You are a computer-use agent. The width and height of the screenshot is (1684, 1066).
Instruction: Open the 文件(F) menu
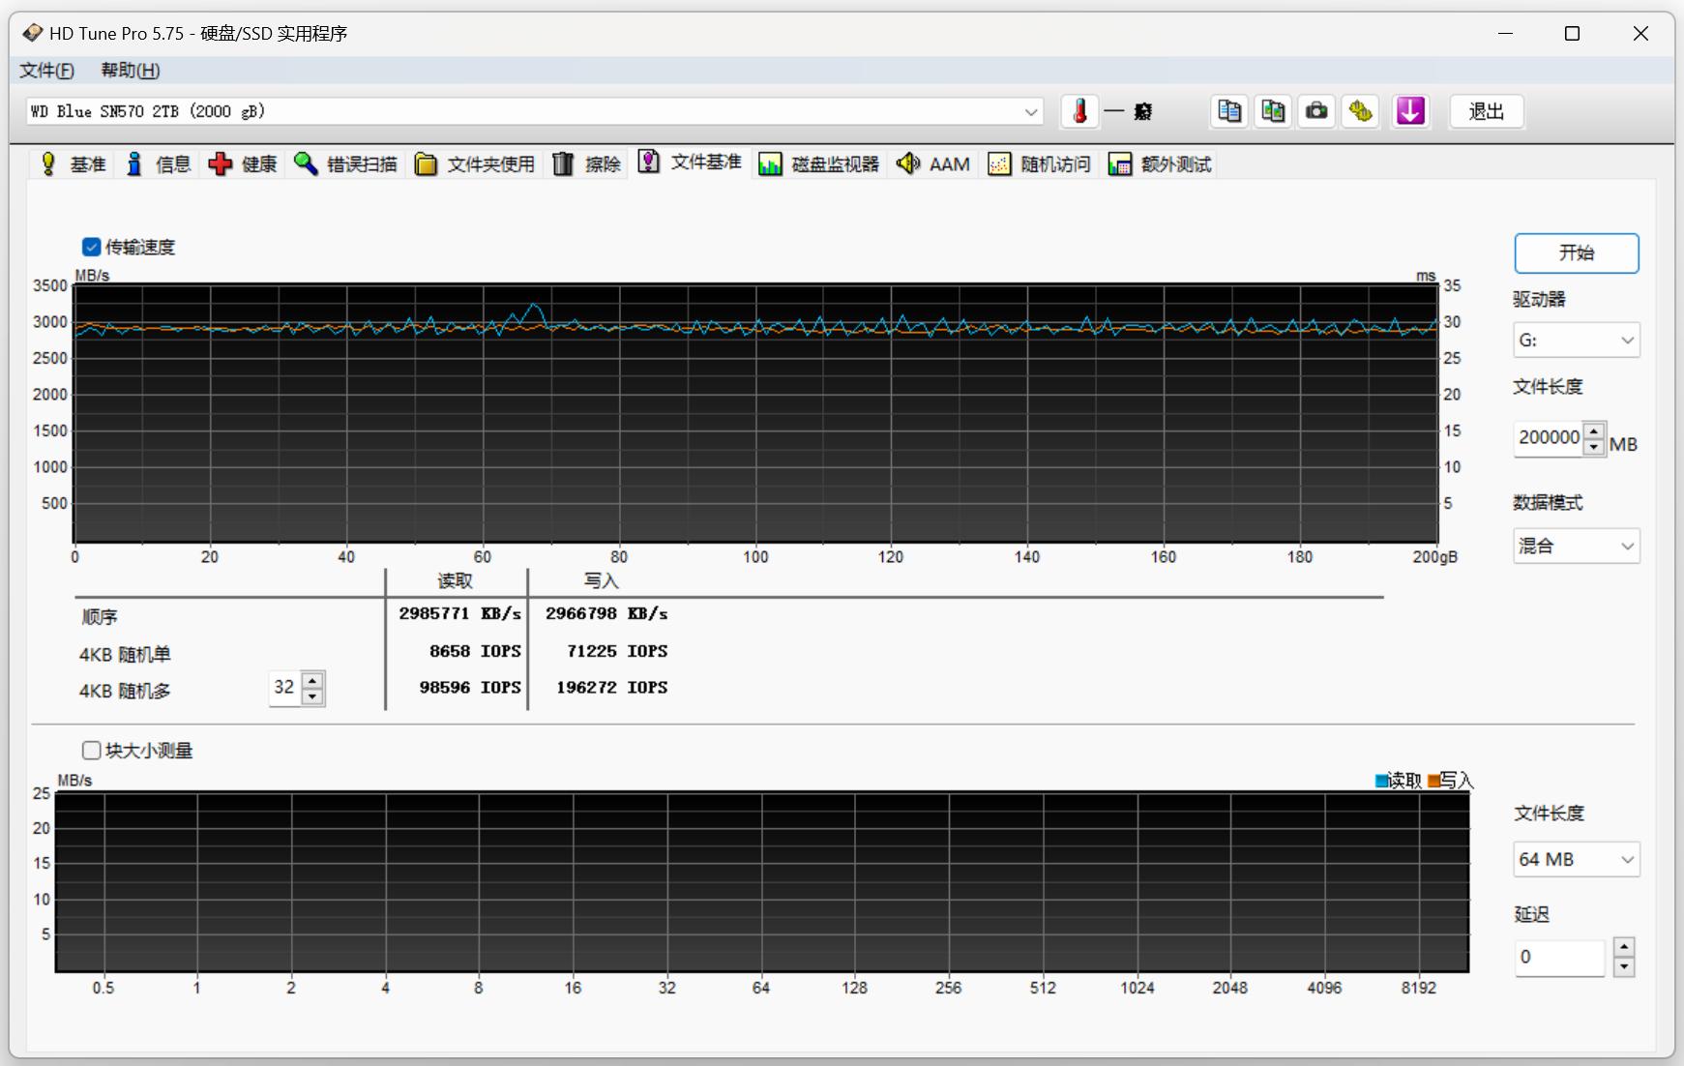click(x=44, y=70)
